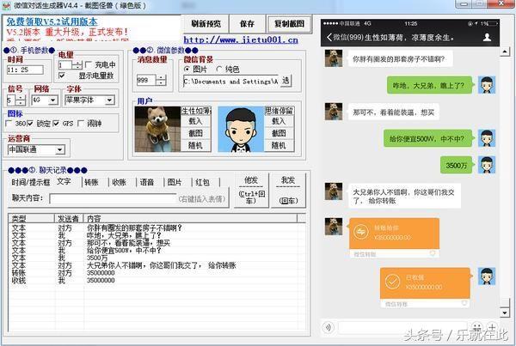The width and height of the screenshot is (516, 346).
Task: Open the http://www.jietu001.cn link
Action: [241, 40]
